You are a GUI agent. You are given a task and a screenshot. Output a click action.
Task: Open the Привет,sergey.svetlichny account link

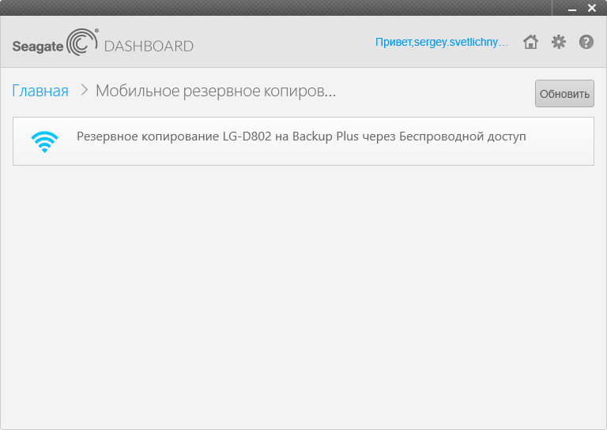[442, 42]
